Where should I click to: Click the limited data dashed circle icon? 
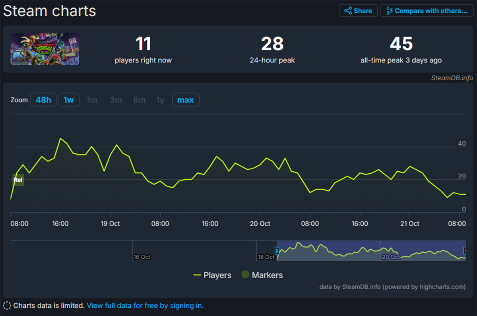(x=7, y=306)
